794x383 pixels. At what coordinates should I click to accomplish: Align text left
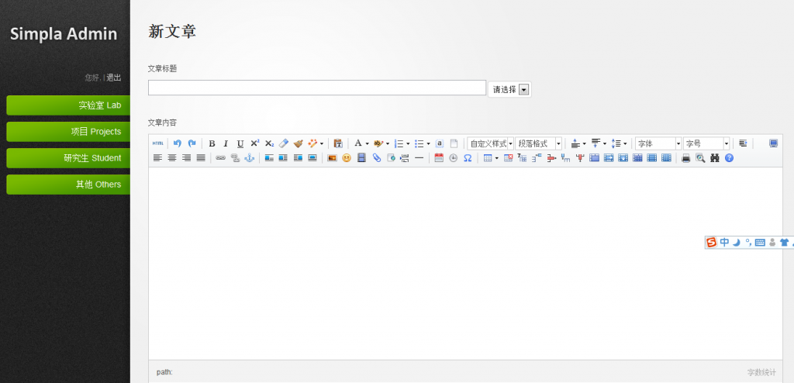coord(157,158)
